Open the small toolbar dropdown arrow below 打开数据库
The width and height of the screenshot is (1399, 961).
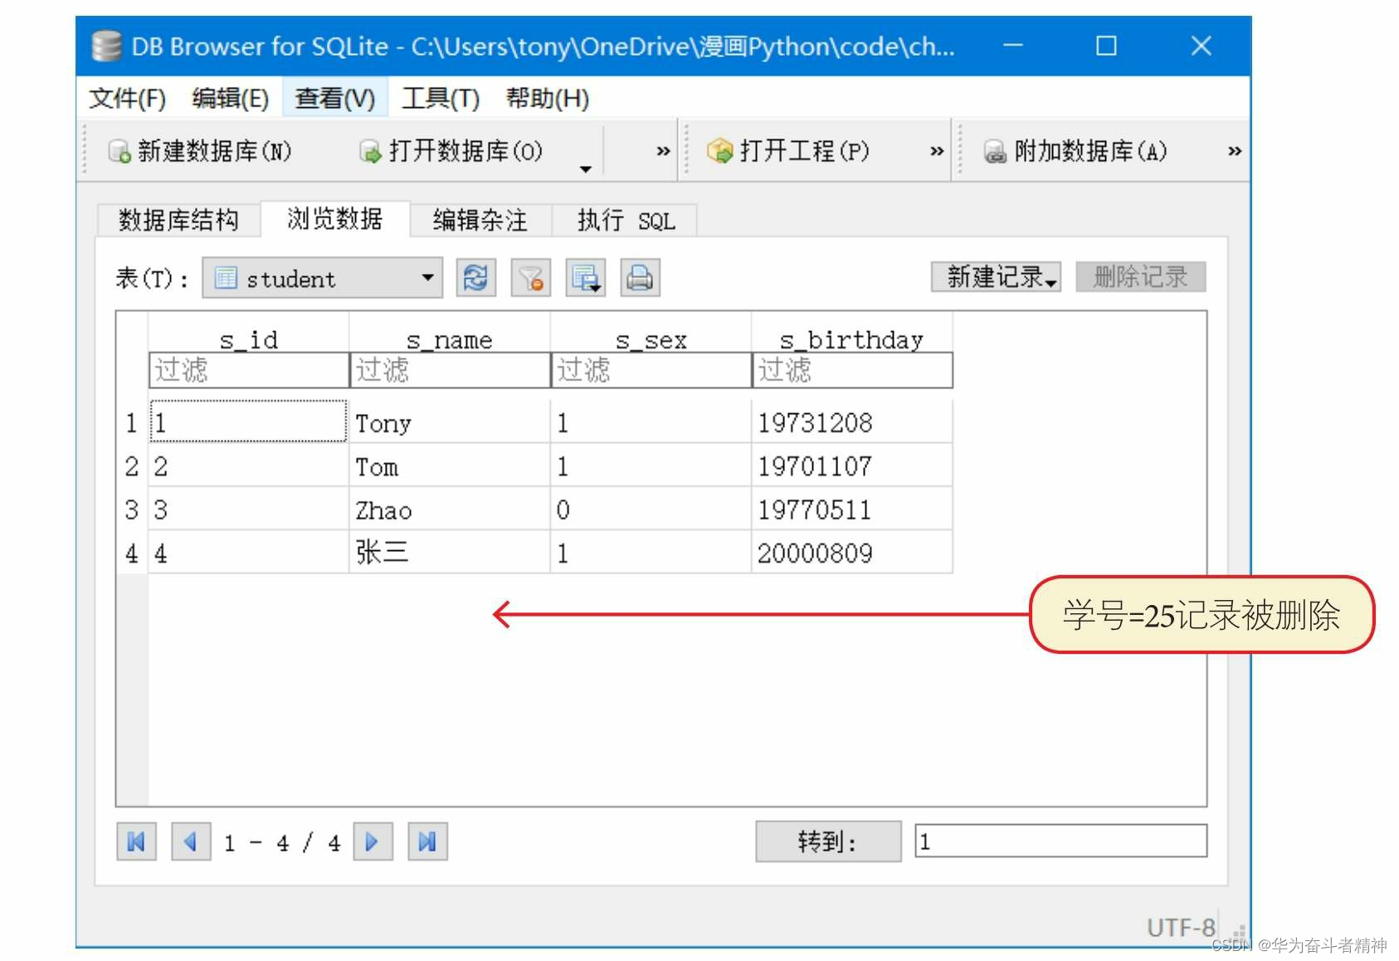[586, 168]
